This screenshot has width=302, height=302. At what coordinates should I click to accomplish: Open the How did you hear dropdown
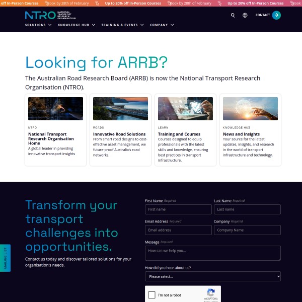point(212,276)
